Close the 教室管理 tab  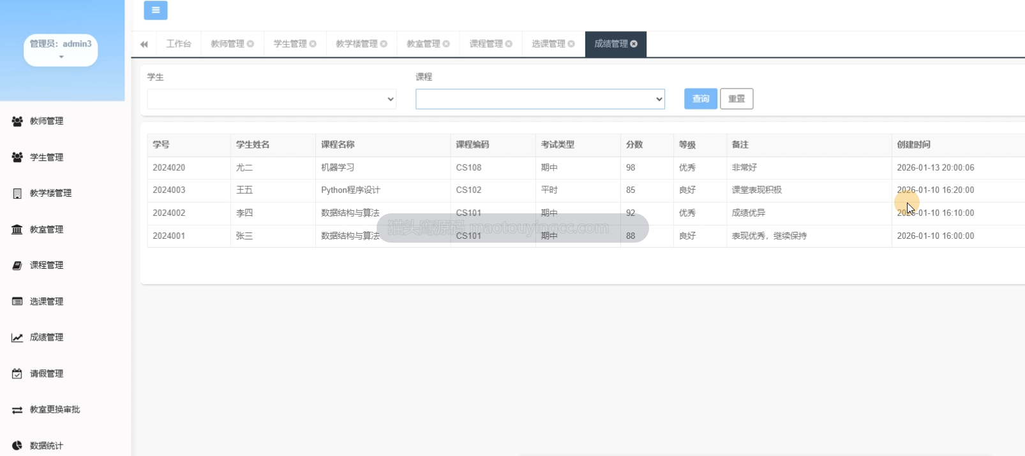click(x=447, y=44)
